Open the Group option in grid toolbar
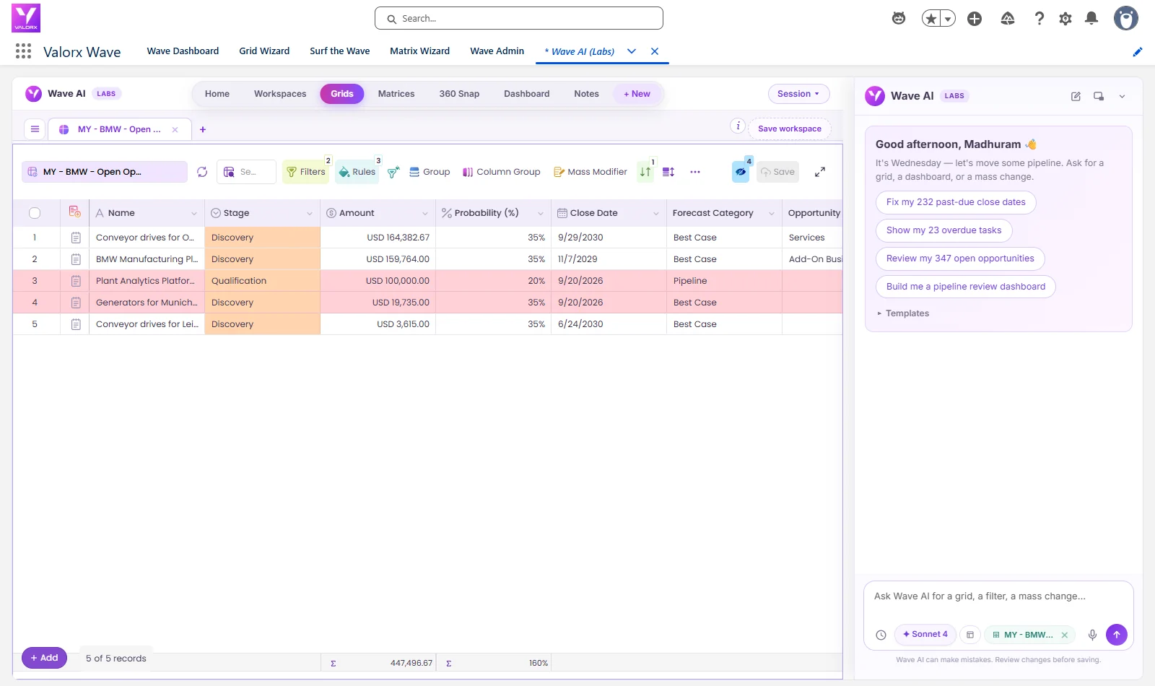 430,172
